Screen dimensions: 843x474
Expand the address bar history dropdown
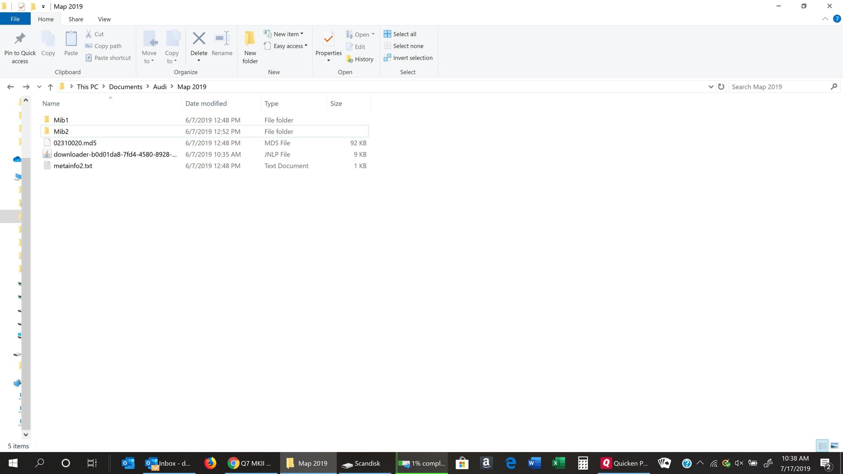point(711,86)
